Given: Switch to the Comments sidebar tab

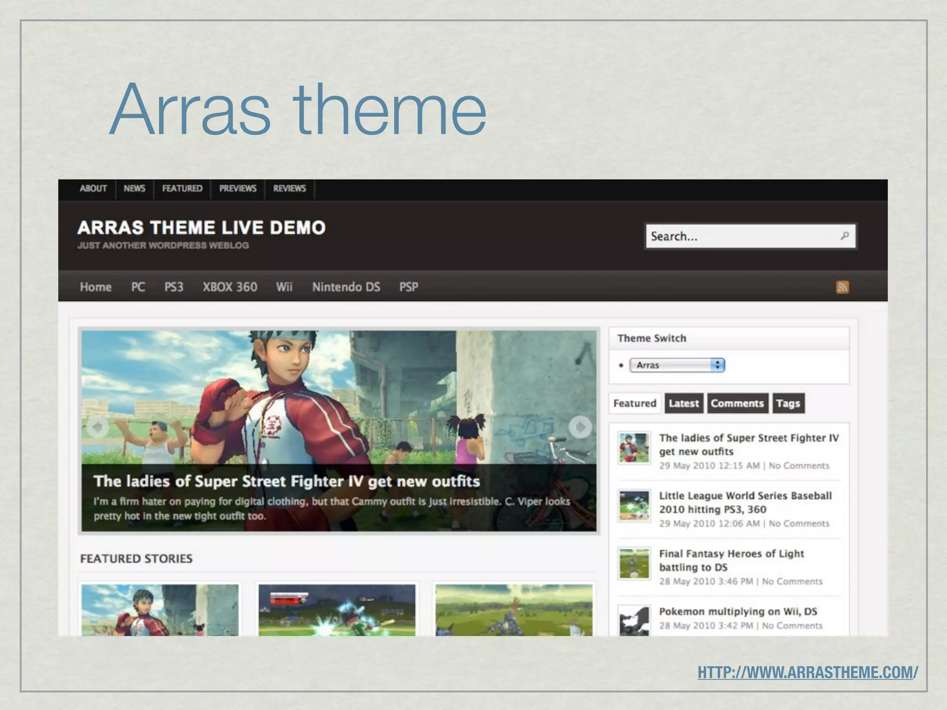Looking at the screenshot, I should pyautogui.click(x=738, y=403).
